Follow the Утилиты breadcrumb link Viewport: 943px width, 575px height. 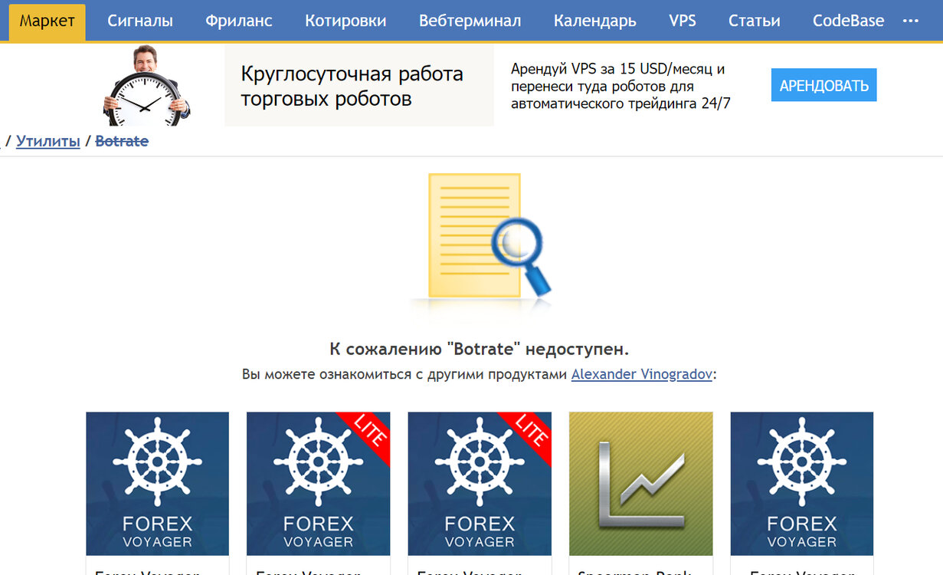click(x=48, y=141)
